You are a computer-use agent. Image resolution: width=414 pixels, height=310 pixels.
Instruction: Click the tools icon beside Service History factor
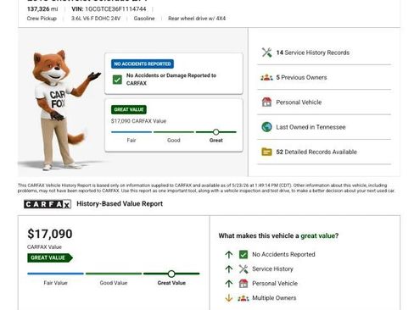[243, 269]
